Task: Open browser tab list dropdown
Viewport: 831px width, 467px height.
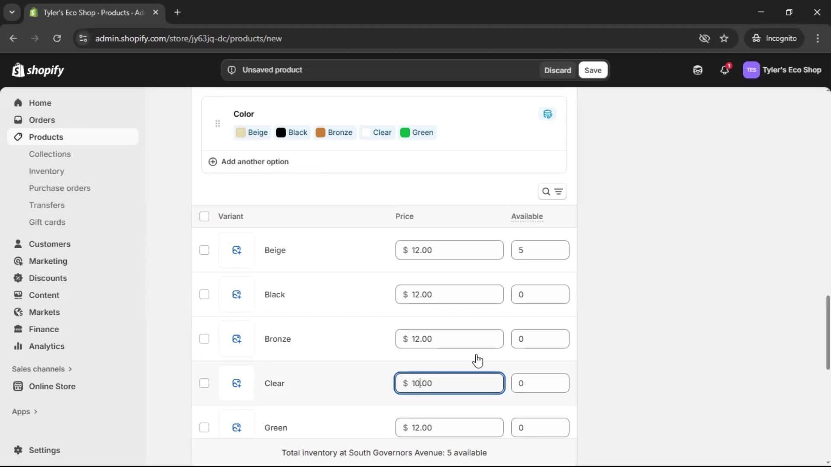Action: pyautogui.click(x=12, y=12)
